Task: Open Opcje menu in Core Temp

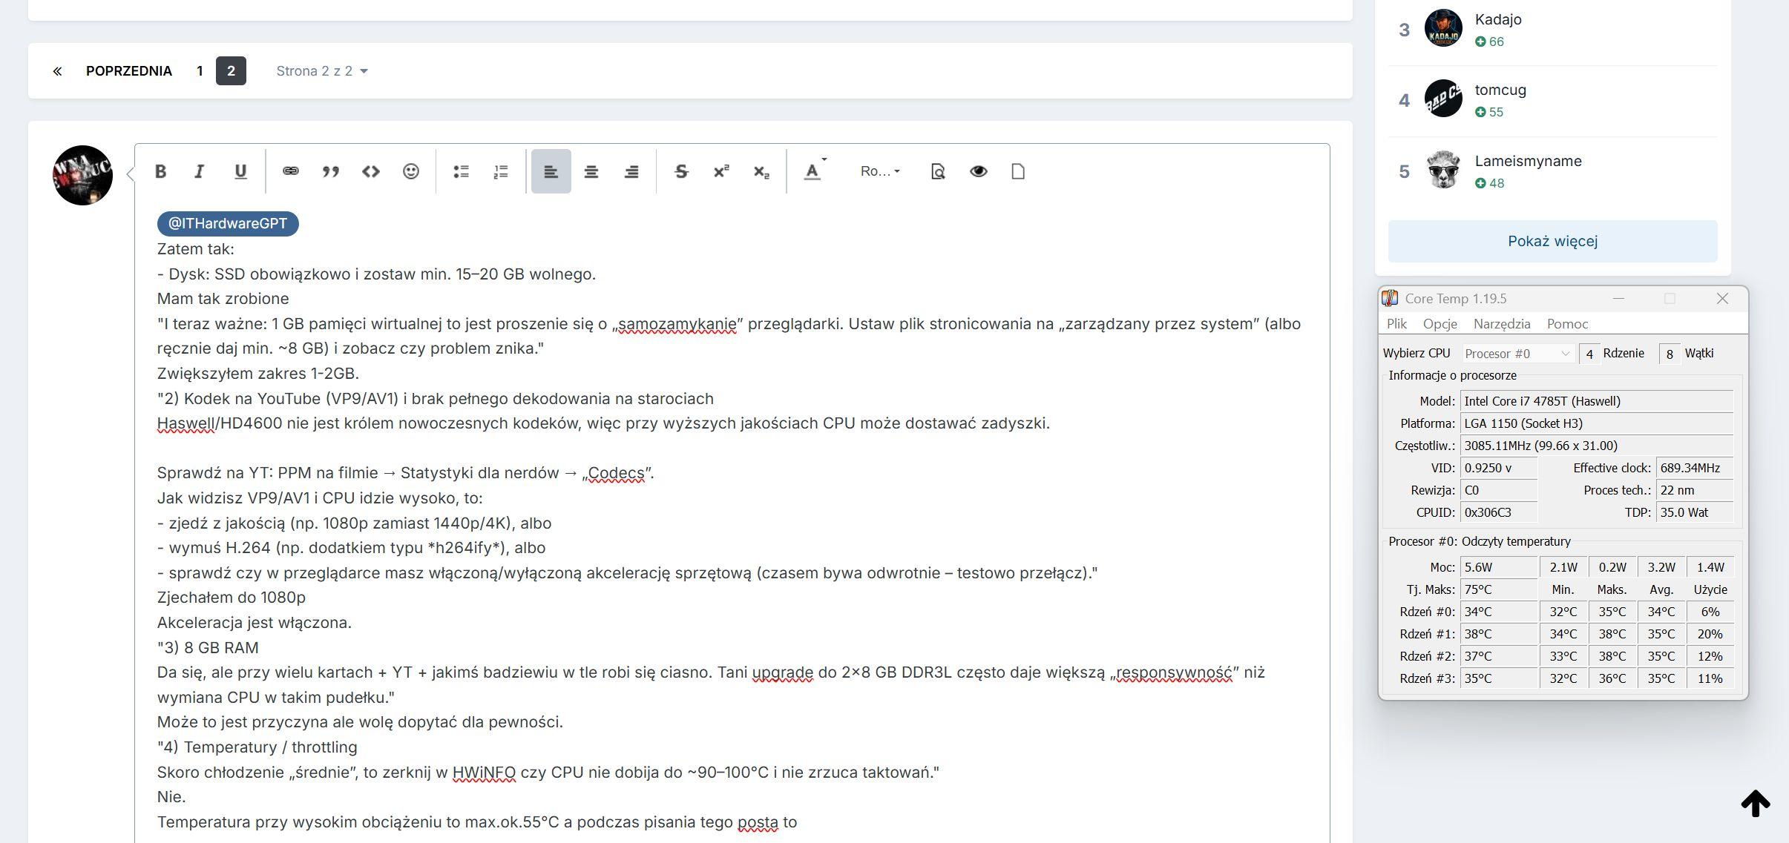Action: pos(1440,324)
